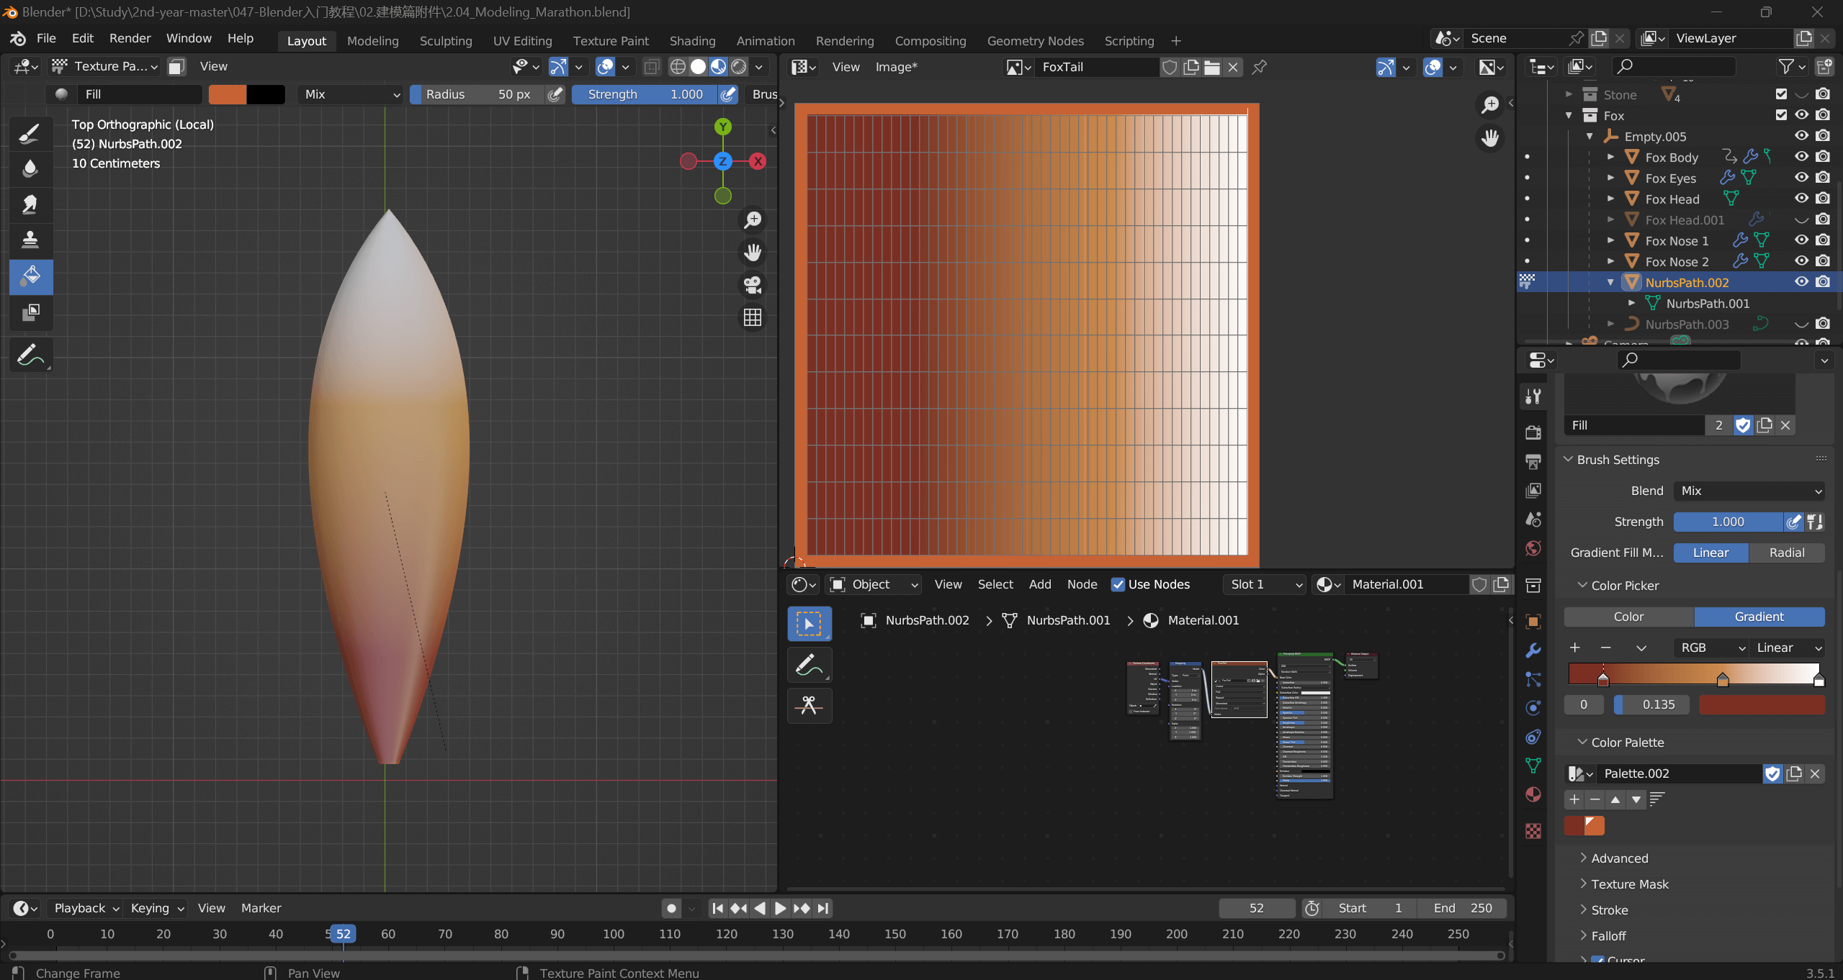Select the Clone stamp tool
Screen dimensions: 1843x980
point(30,240)
